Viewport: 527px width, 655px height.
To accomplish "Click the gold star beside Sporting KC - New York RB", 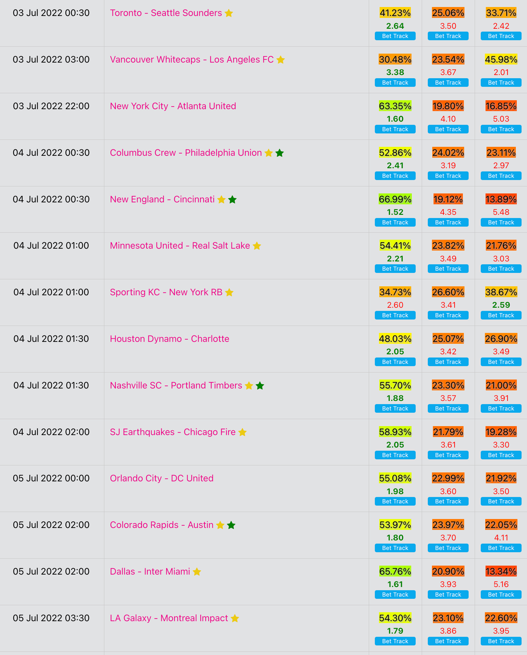I will (229, 292).
